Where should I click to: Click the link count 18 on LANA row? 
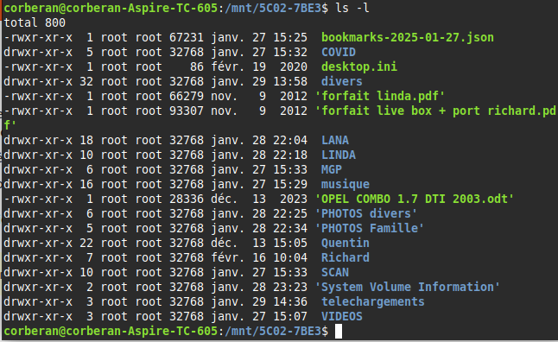86,140
